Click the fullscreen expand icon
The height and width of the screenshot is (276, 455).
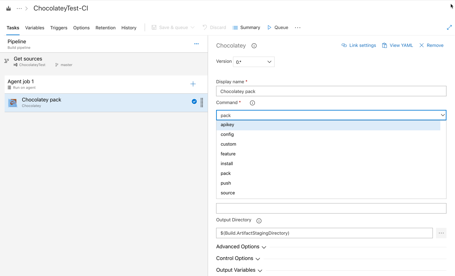[449, 28]
